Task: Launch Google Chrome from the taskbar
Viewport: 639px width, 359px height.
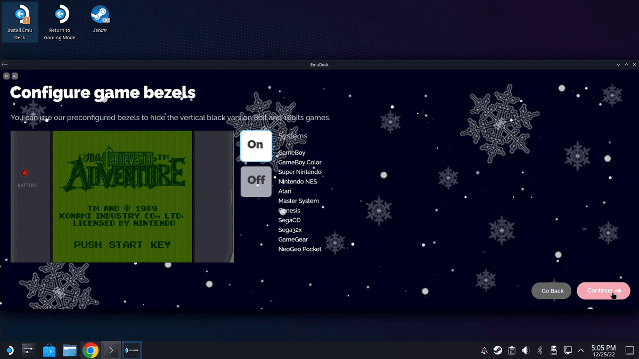Action: (91, 350)
